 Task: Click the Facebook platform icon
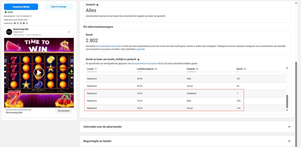[15, 23]
